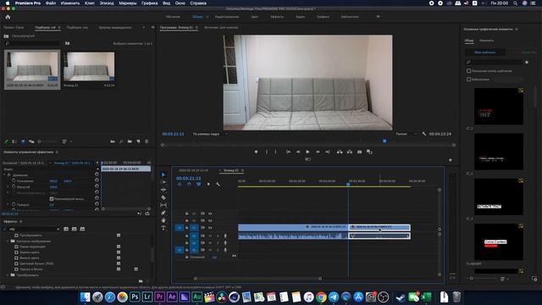Screen dimensions: 542x305
Task: Toggle Snap magnet in timeline header
Action: 189,185
